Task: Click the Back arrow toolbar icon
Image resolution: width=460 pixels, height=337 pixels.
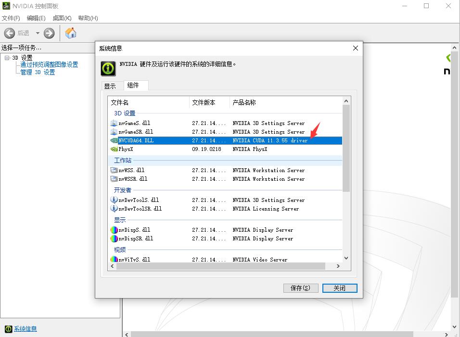Action: (x=10, y=33)
